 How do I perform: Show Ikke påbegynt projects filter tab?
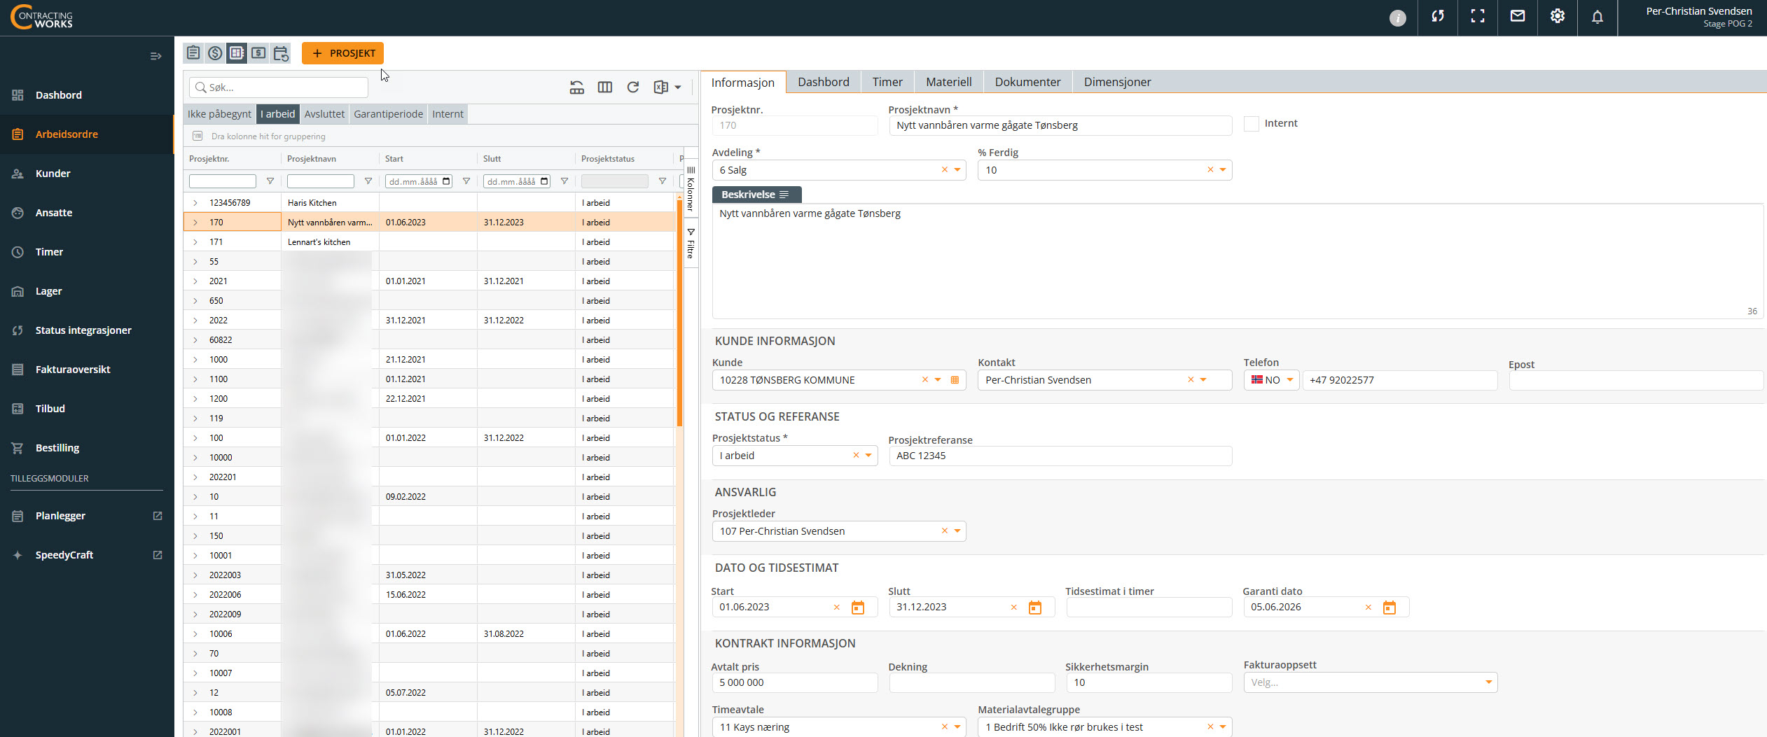219,114
